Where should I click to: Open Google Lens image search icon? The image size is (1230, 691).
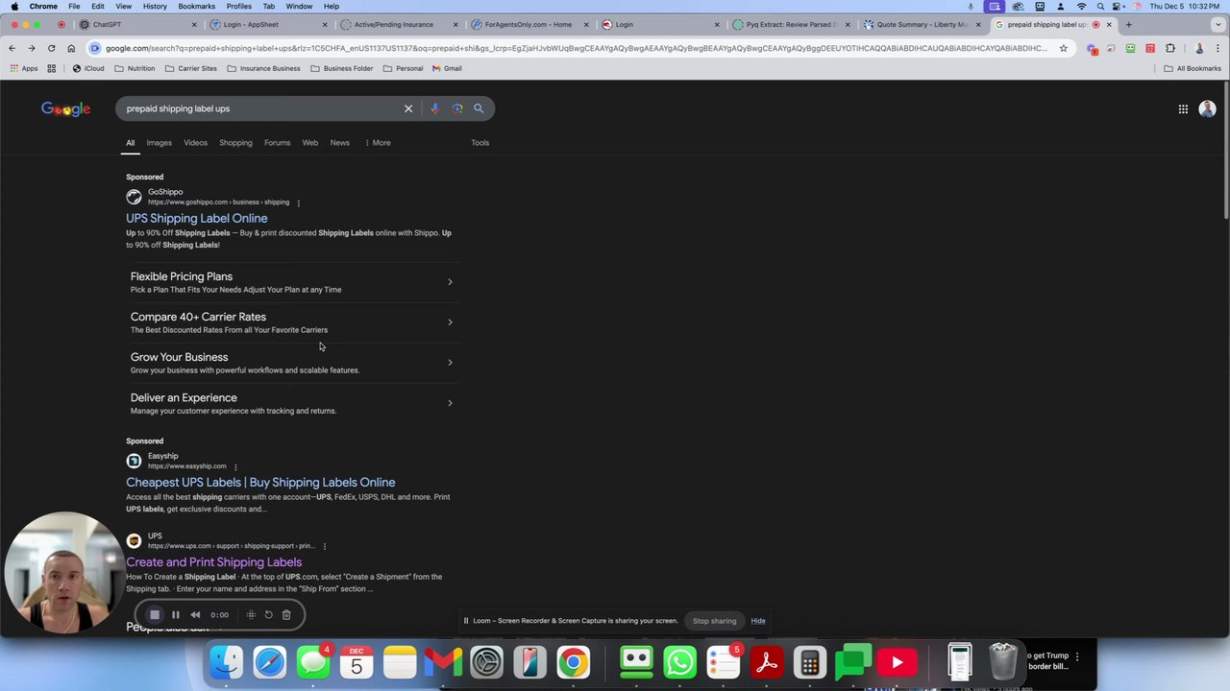coord(457,108)
